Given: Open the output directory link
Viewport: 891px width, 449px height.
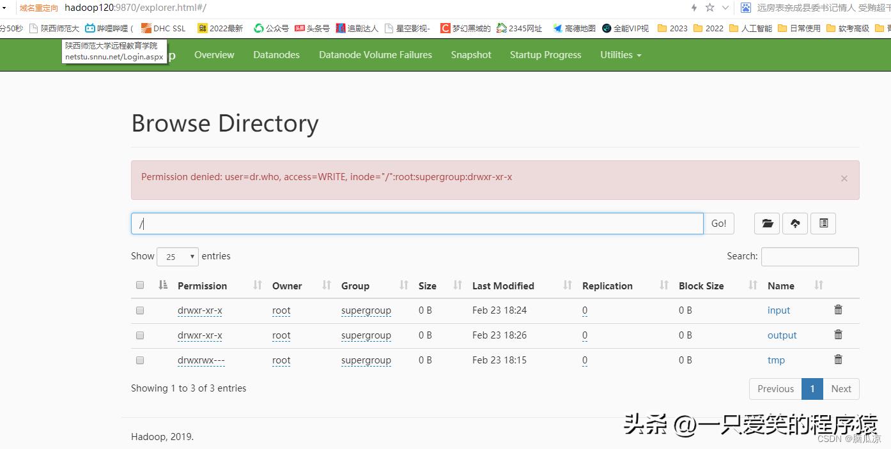Looking at the screenshot, I should pyautogui.click(x=782, y=335).
